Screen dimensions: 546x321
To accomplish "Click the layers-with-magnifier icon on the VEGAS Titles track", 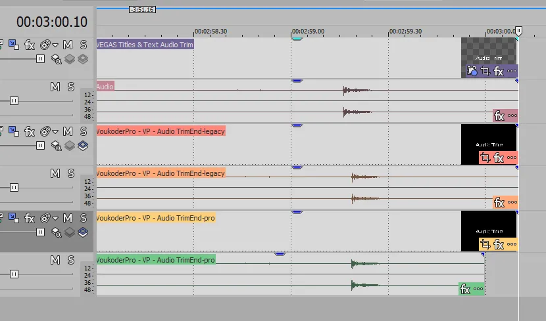I will (56, 59).
